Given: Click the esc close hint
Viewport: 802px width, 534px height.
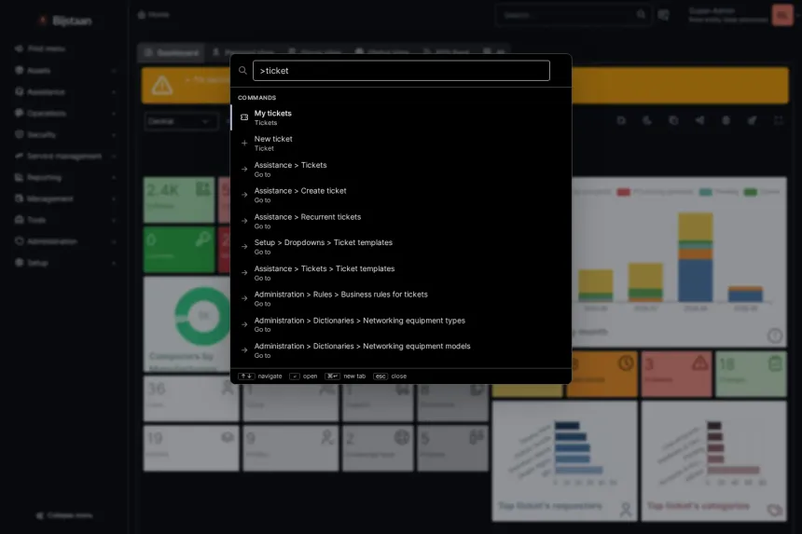Looking at the screenshot, I should pos(390,377).
